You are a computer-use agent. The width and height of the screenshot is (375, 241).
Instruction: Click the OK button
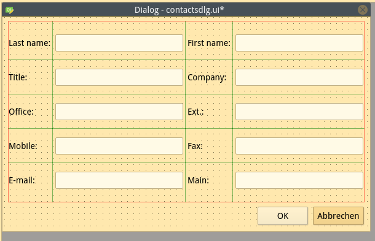click(283, 216)
